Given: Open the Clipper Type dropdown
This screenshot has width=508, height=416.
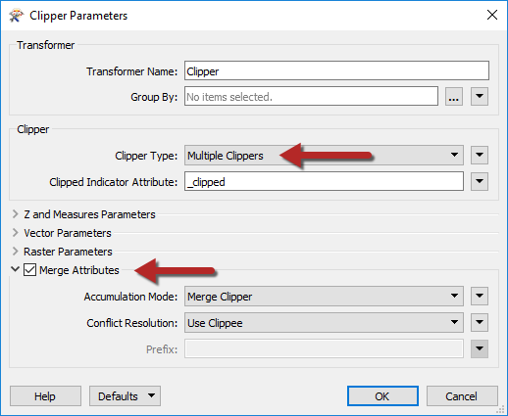Looking at the screenshot, I should pos(324,156).
